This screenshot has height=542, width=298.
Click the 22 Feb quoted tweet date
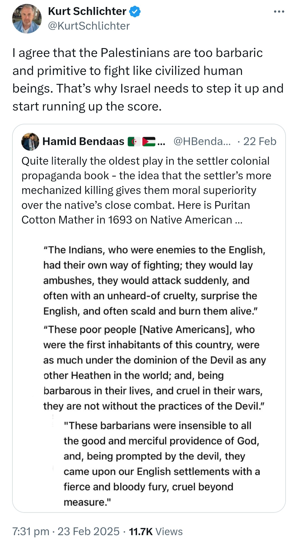(x=260, y=141)
